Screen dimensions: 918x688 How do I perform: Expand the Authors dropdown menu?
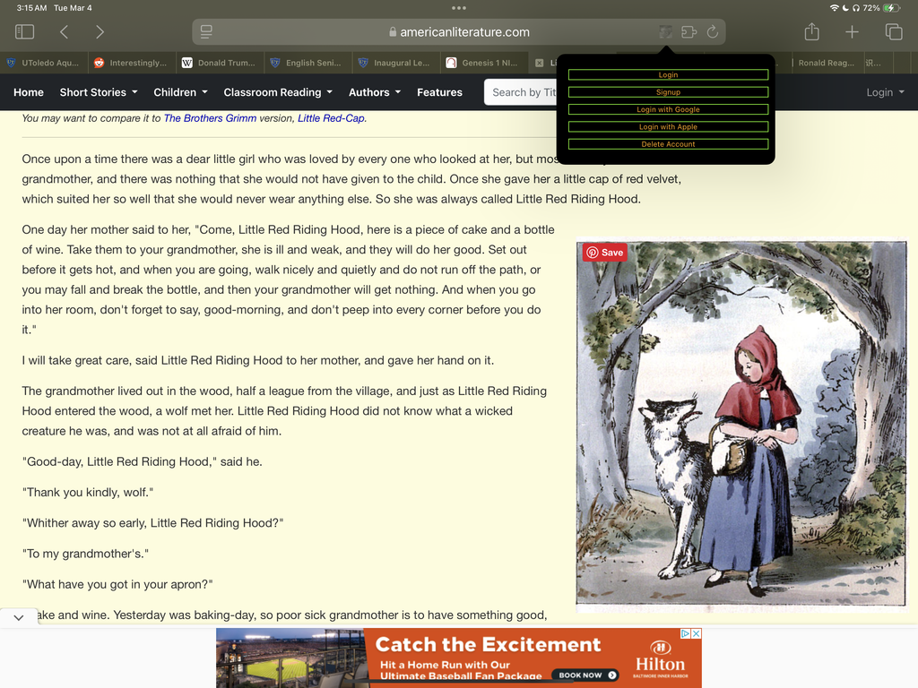(375, 92)
